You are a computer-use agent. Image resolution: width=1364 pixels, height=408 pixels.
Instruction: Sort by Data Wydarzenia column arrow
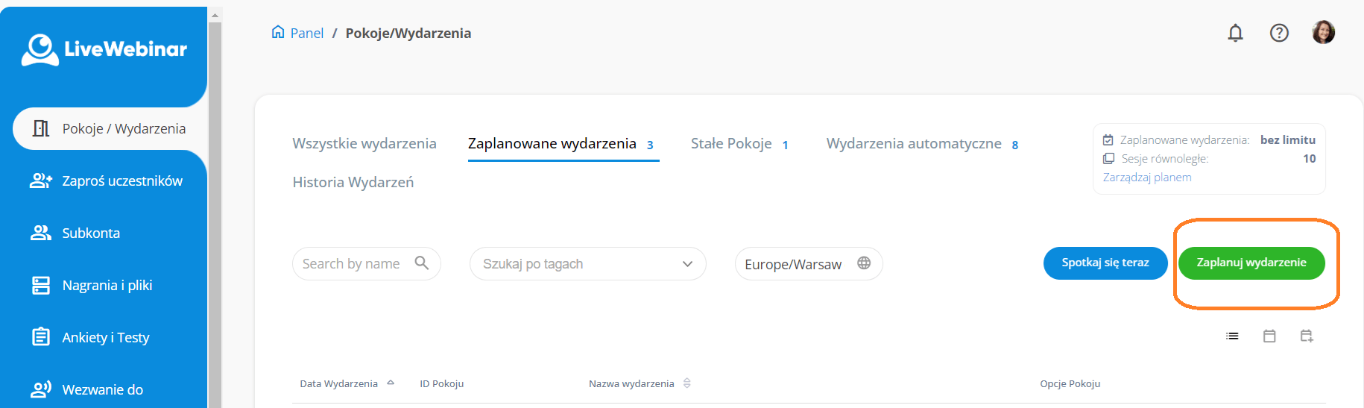click(391, 383)
